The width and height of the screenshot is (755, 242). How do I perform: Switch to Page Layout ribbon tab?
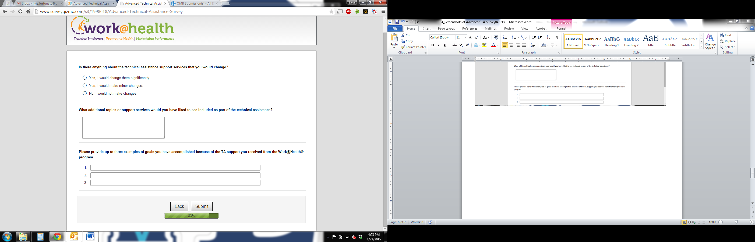tap(446, 29)
